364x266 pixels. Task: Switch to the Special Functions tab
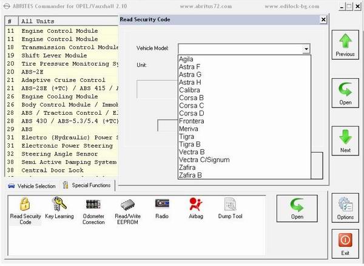tap(87, 185)
